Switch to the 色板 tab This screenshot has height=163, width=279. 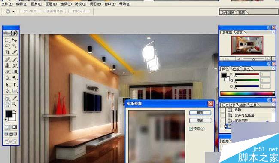coord(236,69)
